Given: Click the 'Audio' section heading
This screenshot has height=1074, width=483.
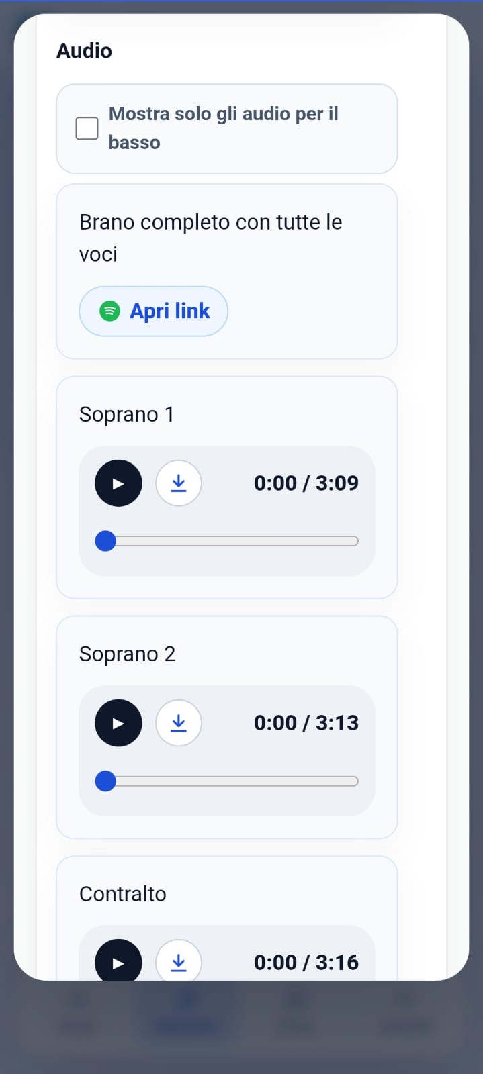Looking at the screenshot, I should [84, 51].
